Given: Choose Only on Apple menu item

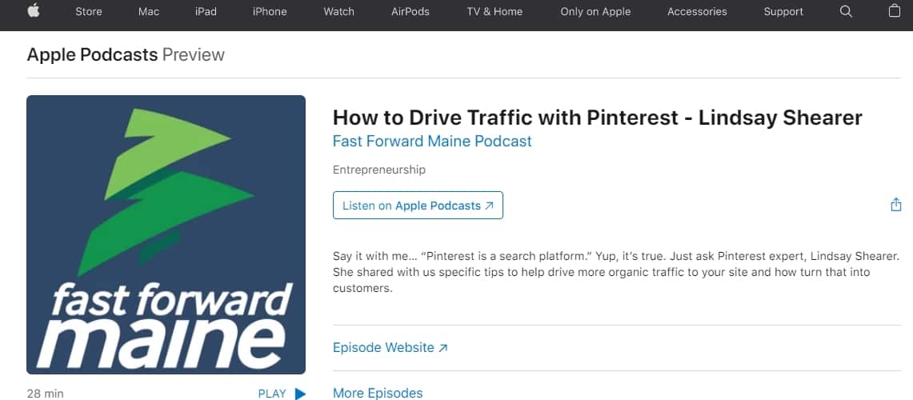Looking at the screenshot, I should click(595, 11).
